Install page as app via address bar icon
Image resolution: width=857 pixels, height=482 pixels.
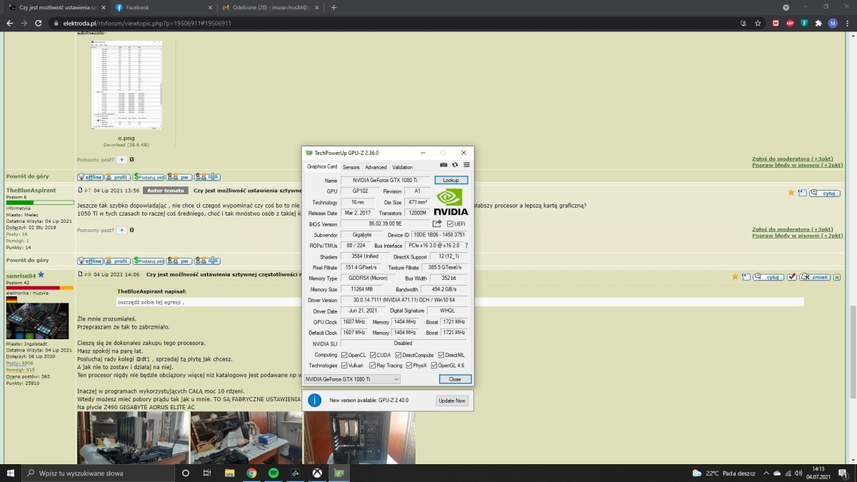click(744, 23)
